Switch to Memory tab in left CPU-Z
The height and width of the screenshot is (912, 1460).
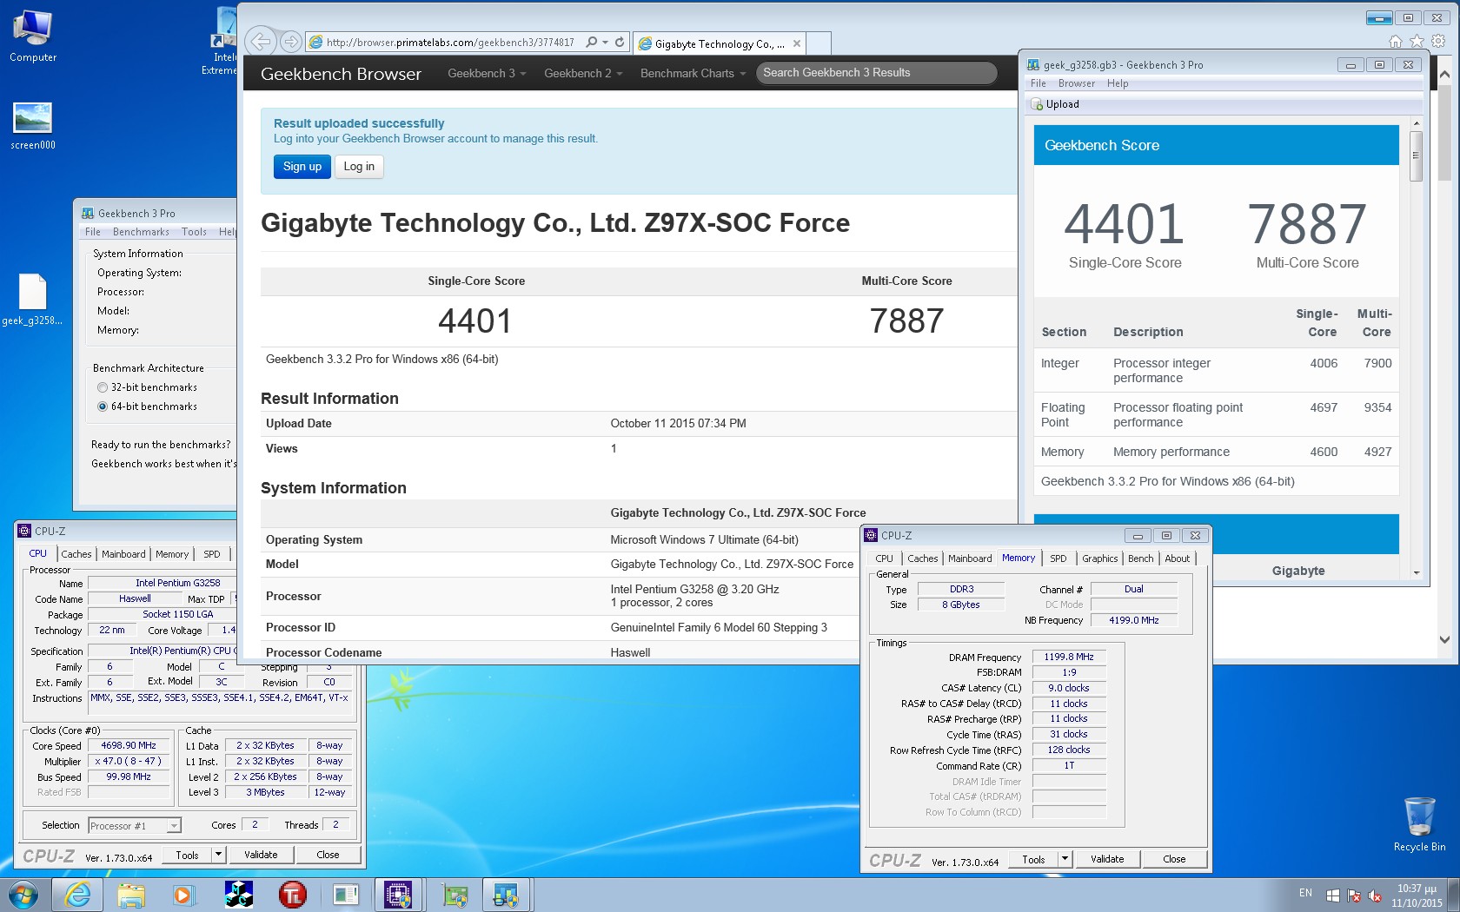pos(172,554)
